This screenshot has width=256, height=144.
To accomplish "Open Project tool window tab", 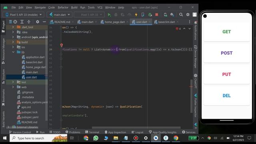I will pos(3,26).
